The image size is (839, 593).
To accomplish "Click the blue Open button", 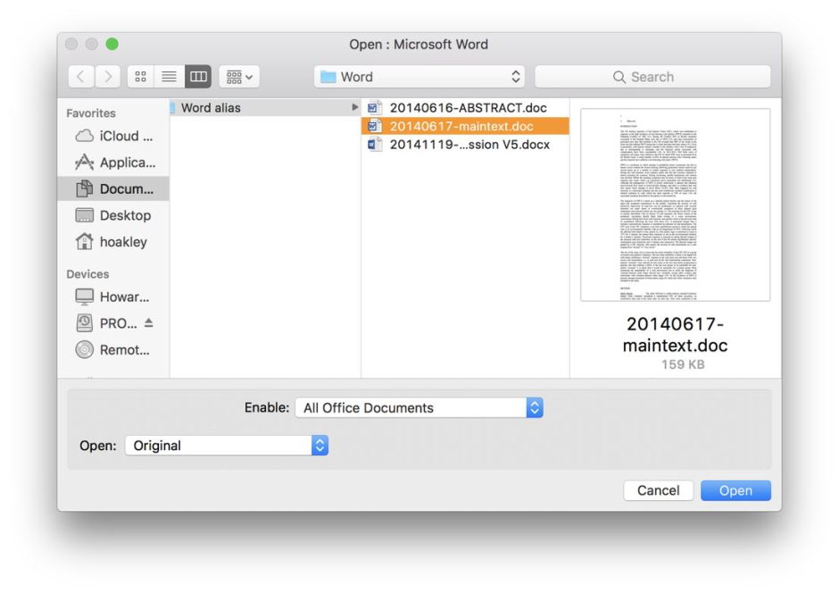I will pos(735,490).
